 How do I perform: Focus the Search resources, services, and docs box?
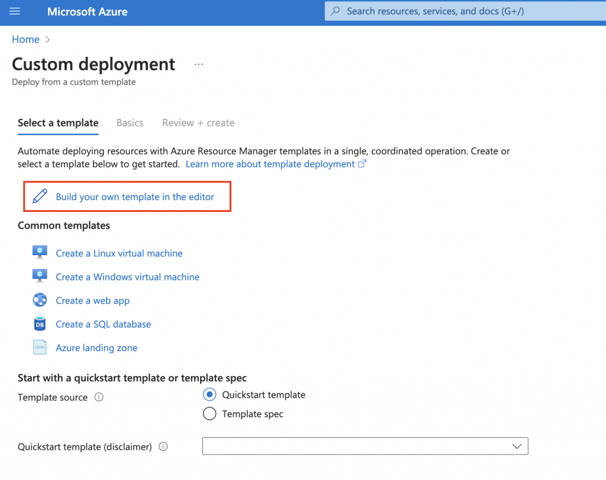pos(465,11)
